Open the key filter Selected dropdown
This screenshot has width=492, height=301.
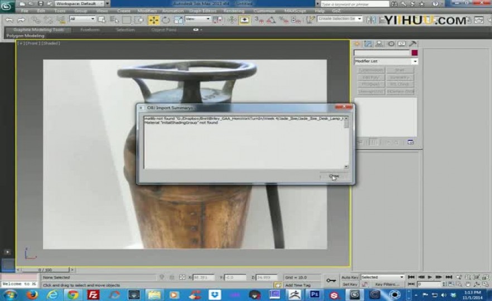[x=383, y=277]
